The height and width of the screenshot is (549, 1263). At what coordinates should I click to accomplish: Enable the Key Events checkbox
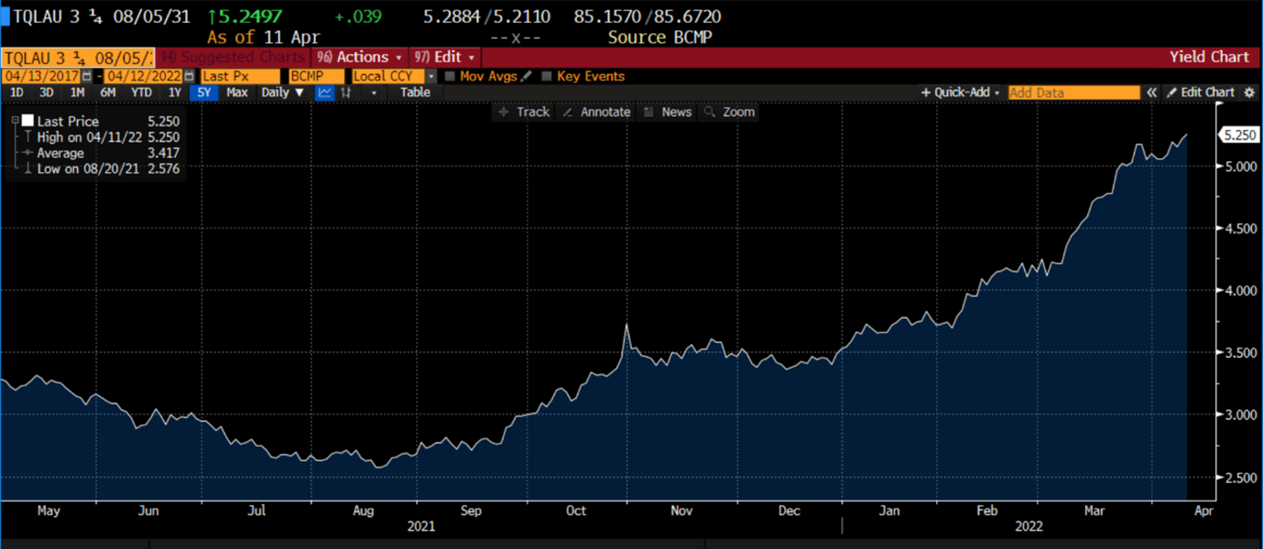(547, 77)
